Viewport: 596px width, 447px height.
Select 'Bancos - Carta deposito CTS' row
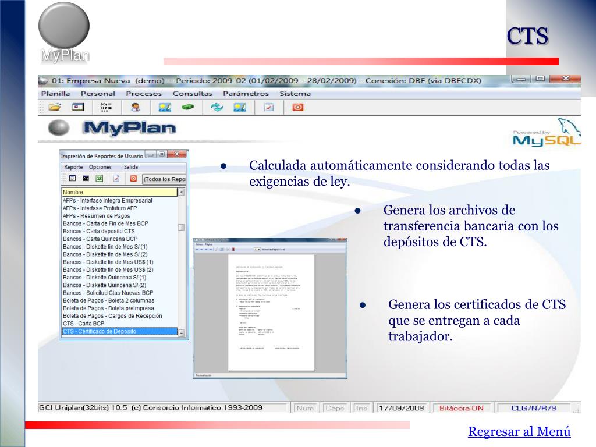pyautogui.click(x=119, y=231)
